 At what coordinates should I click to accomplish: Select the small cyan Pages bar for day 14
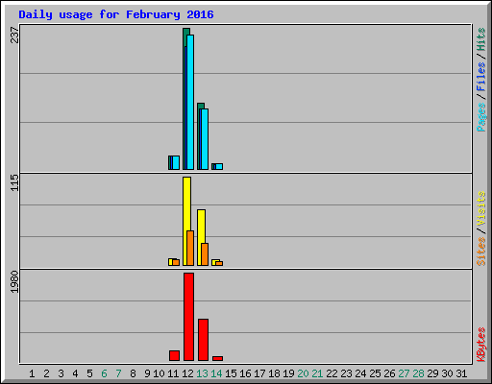pos(219,167)
